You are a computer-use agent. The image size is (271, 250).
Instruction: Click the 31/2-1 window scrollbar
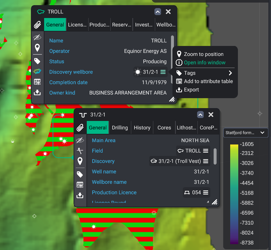(215, 156)
